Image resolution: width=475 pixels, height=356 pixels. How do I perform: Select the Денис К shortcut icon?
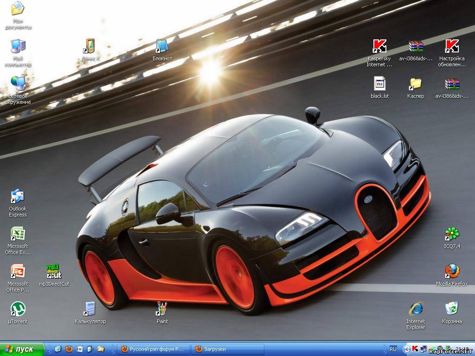(x=90, y=46)
